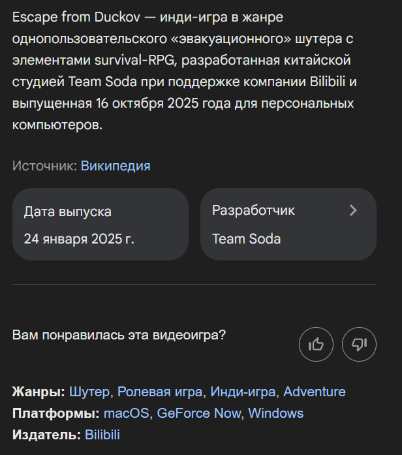Image resolution: width=402 pixels, height=455 pixels.
Task: Select the Ролевая игра genre link
Action: pyautogui.click(x=160, y=392)
